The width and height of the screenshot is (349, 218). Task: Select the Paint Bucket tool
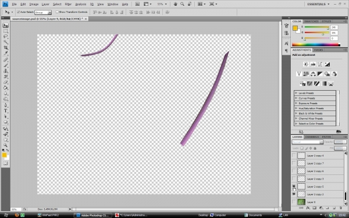click(x=6, y=88)
